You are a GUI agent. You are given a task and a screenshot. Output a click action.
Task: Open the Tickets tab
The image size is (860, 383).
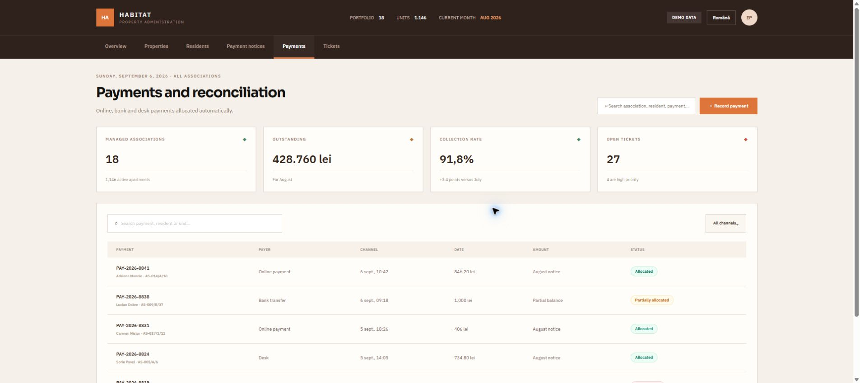(331, 46)
